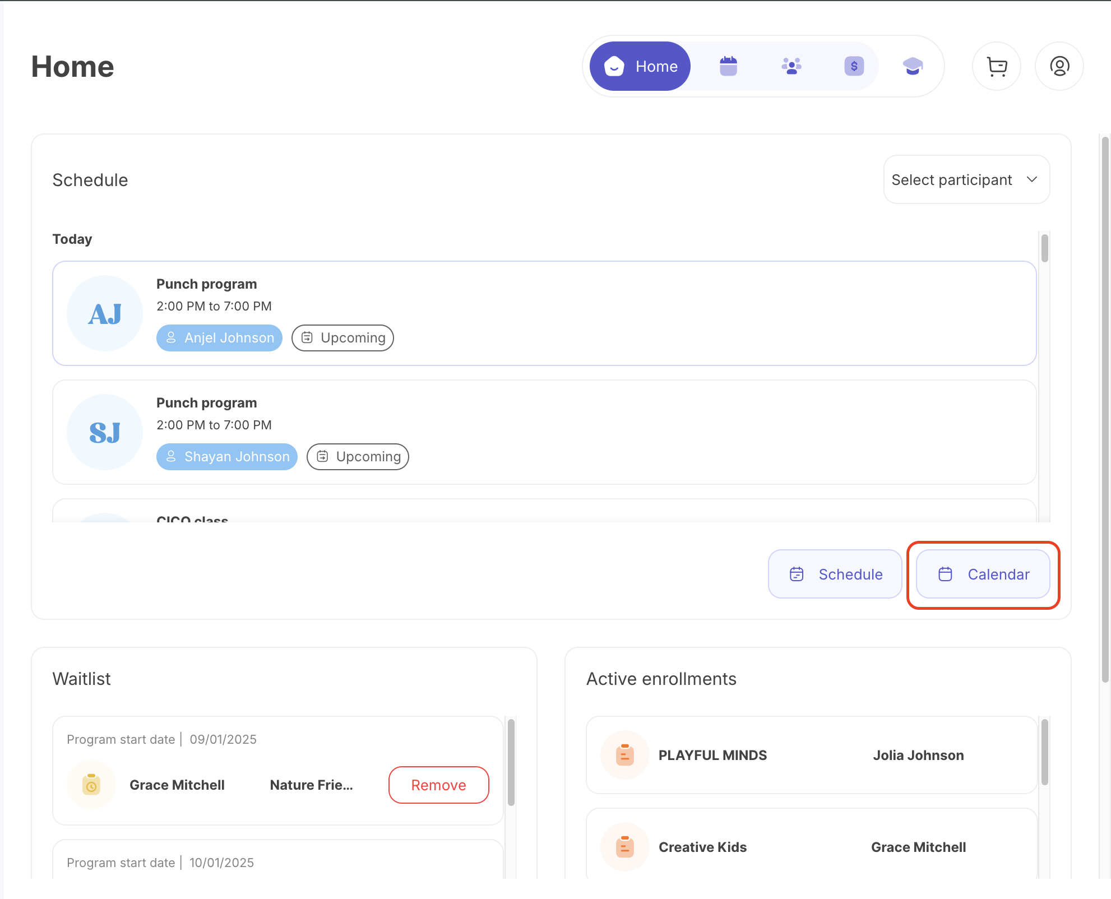Image resolution: width=1111 pixels, height=899 pixels.
Task: Open the user profile icon
Action: 1059,66
